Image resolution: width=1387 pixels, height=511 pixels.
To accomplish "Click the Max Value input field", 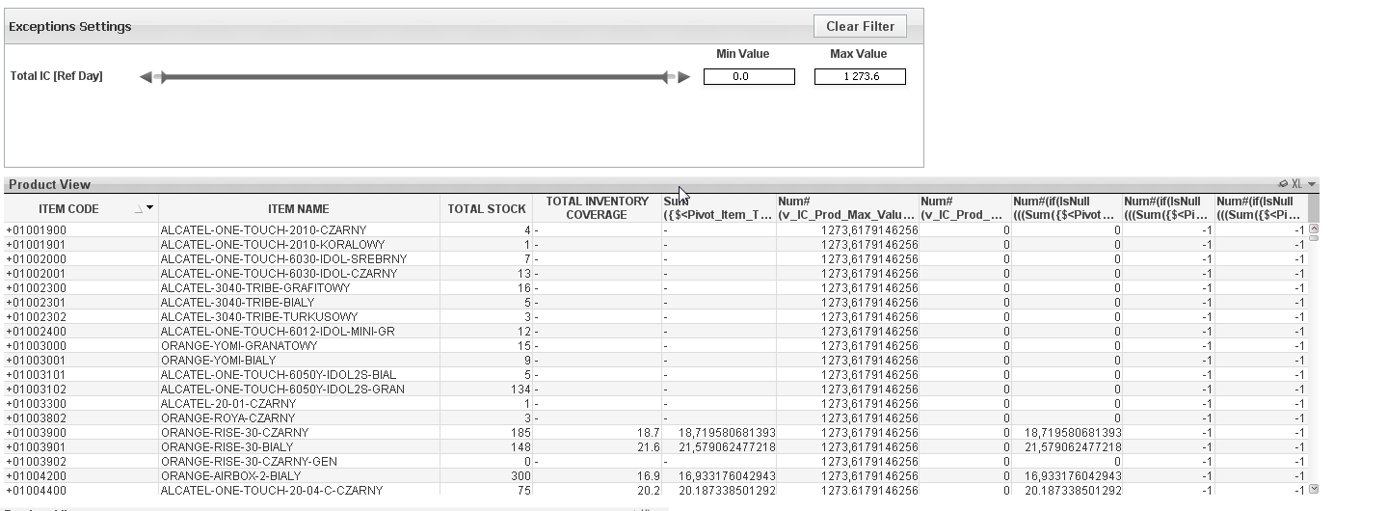I will tap(860, 77).
